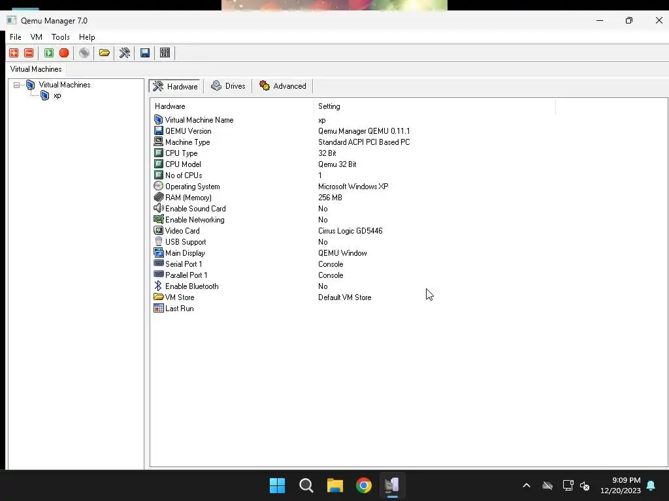Switch to the Advanced tab
The image size is (669, 501).
coord(283,86)
